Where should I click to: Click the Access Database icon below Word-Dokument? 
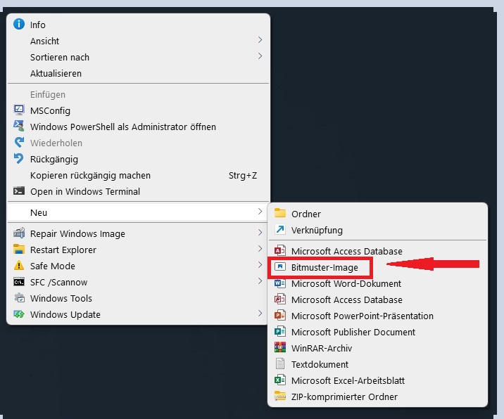280,299
